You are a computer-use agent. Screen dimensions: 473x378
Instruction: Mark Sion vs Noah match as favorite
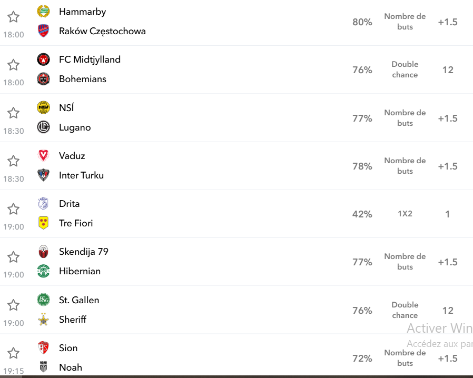point(13,353)
